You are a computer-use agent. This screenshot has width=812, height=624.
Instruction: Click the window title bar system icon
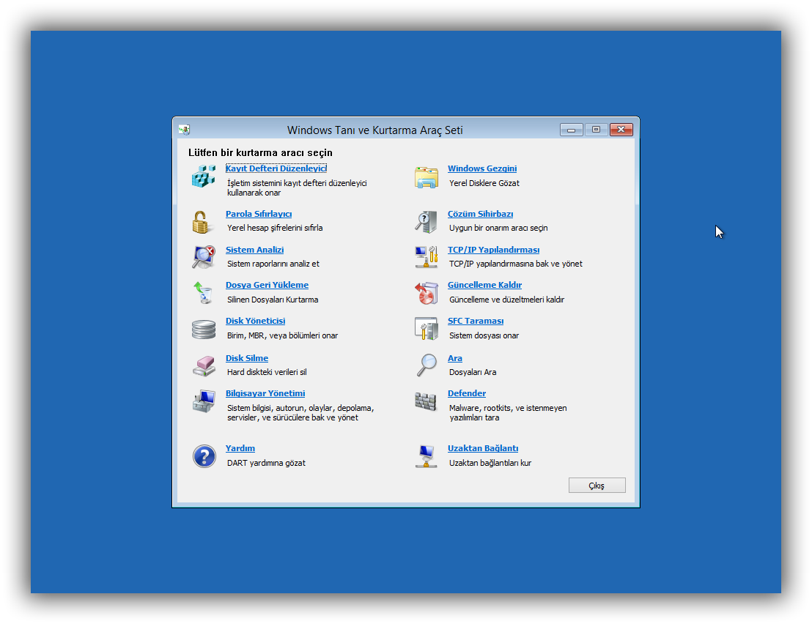184,130
